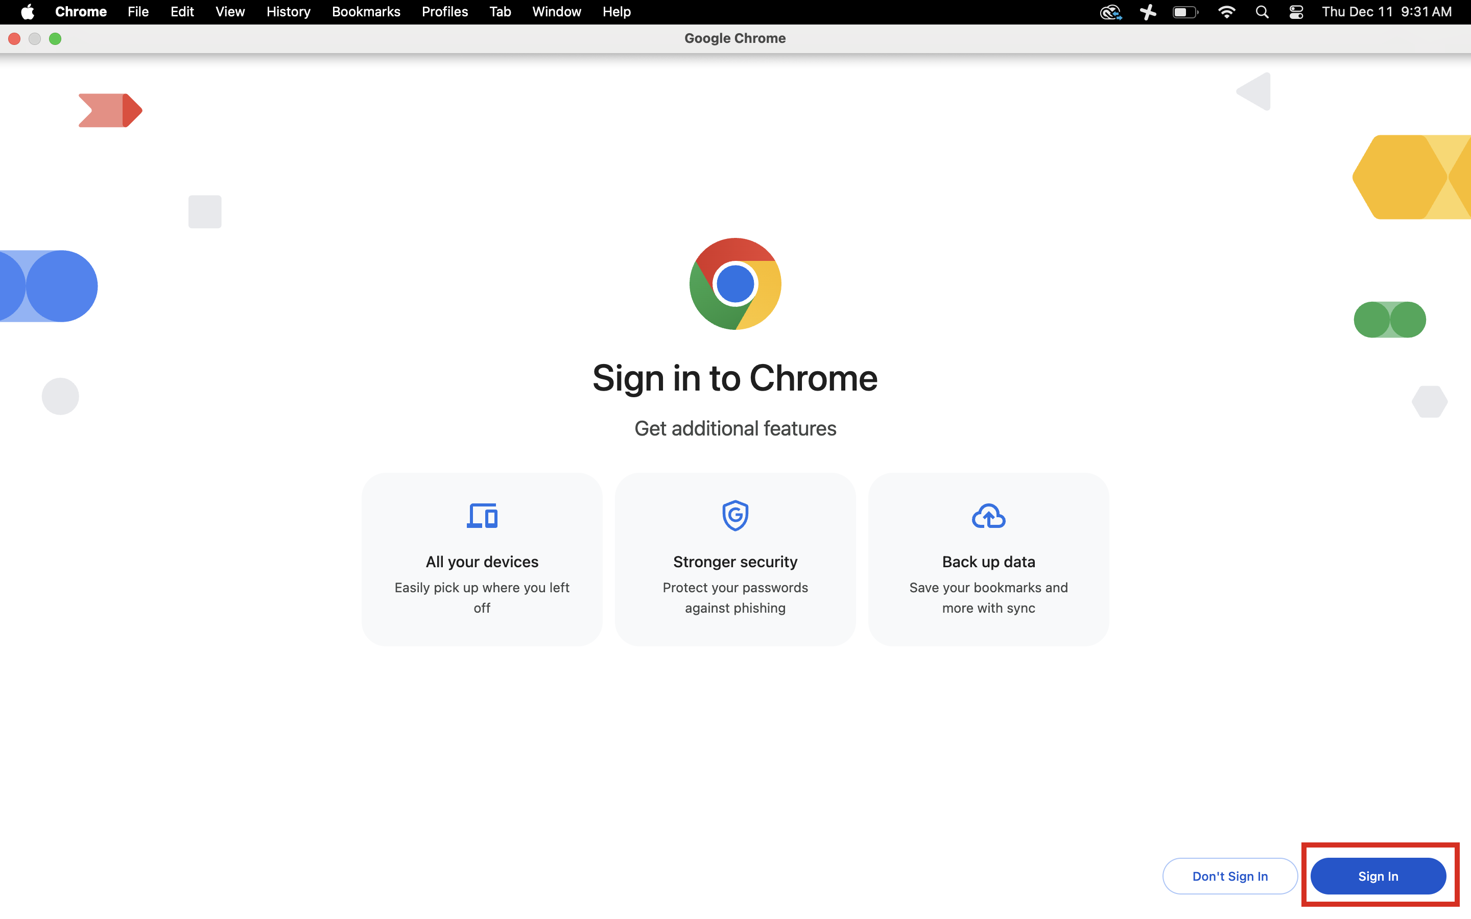This screenshot has height=919, width=1471.
Task: Click the green fullscreen window button
Action: [55, 39]
